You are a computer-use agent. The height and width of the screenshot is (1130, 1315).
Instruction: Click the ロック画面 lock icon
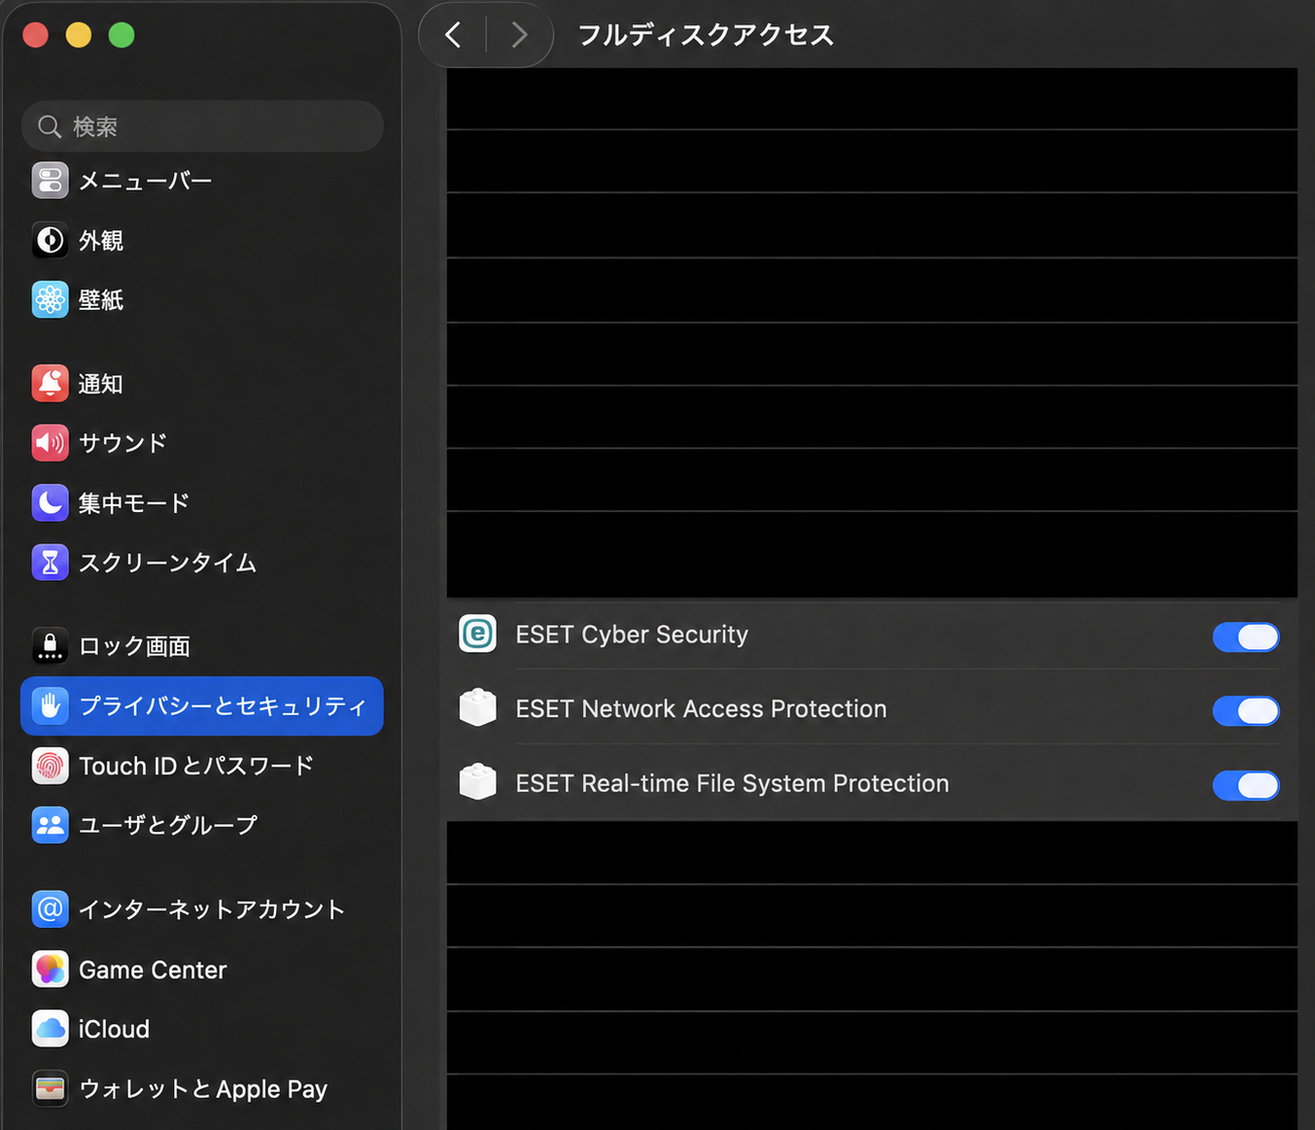50,645
